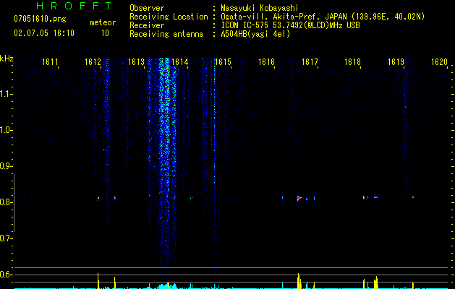Select the Ogata-vill. Akita-Pref. JAPAN location text
Image resolution: width=455 pixels, height=289 pixels.
[x=323, y=17]
